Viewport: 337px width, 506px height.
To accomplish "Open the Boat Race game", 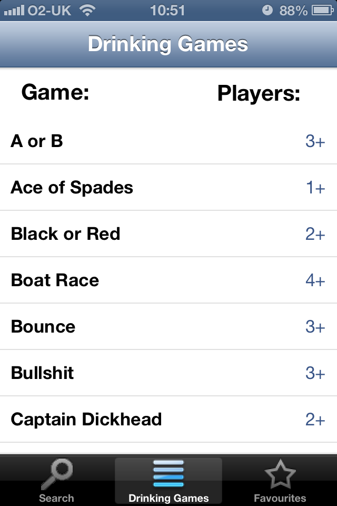I will [55, 280].
